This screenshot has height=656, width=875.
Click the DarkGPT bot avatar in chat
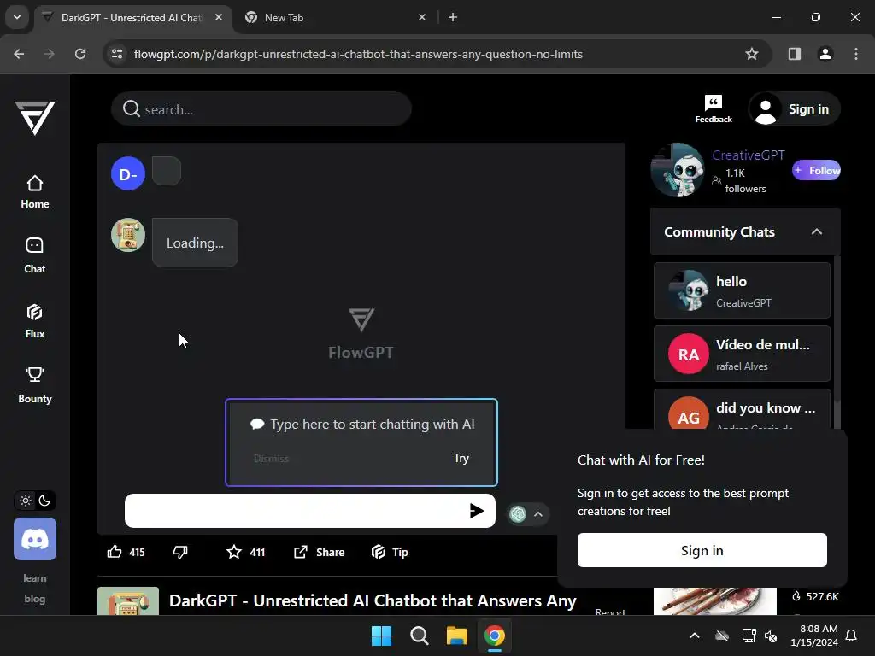(128, 235)
